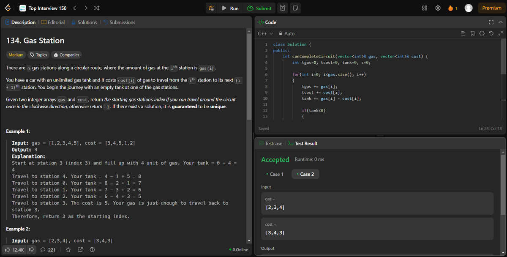Select Case 1 result
507x257 pixels.
point(274,174)
